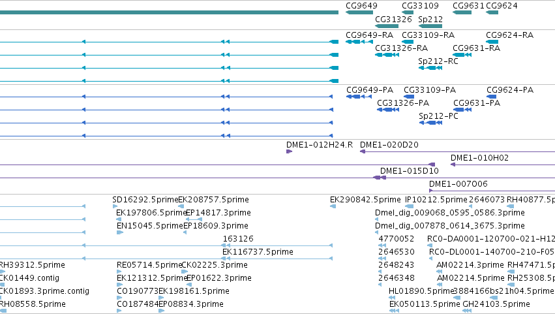Open the Sp212 gene label
This screenshot has height=314, width=555.
pyautogui.click(x=430, y=19)
